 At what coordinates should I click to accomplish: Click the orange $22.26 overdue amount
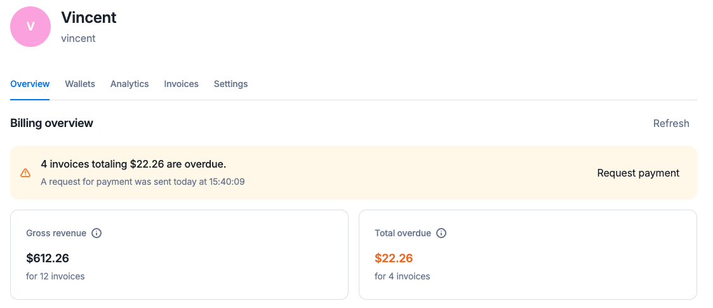394,258
